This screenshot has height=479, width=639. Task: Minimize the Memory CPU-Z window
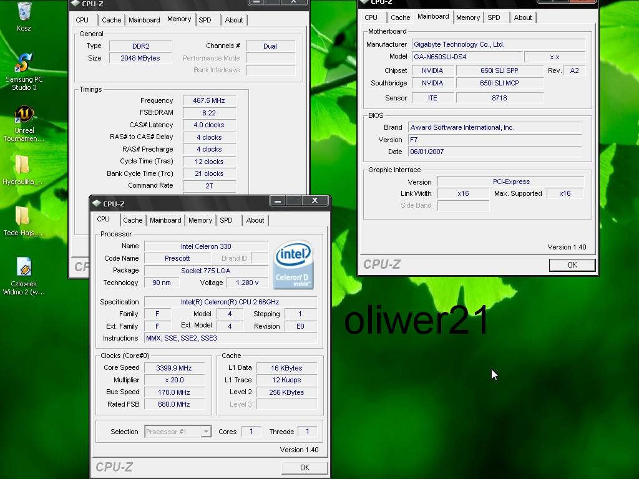point(256,2)
